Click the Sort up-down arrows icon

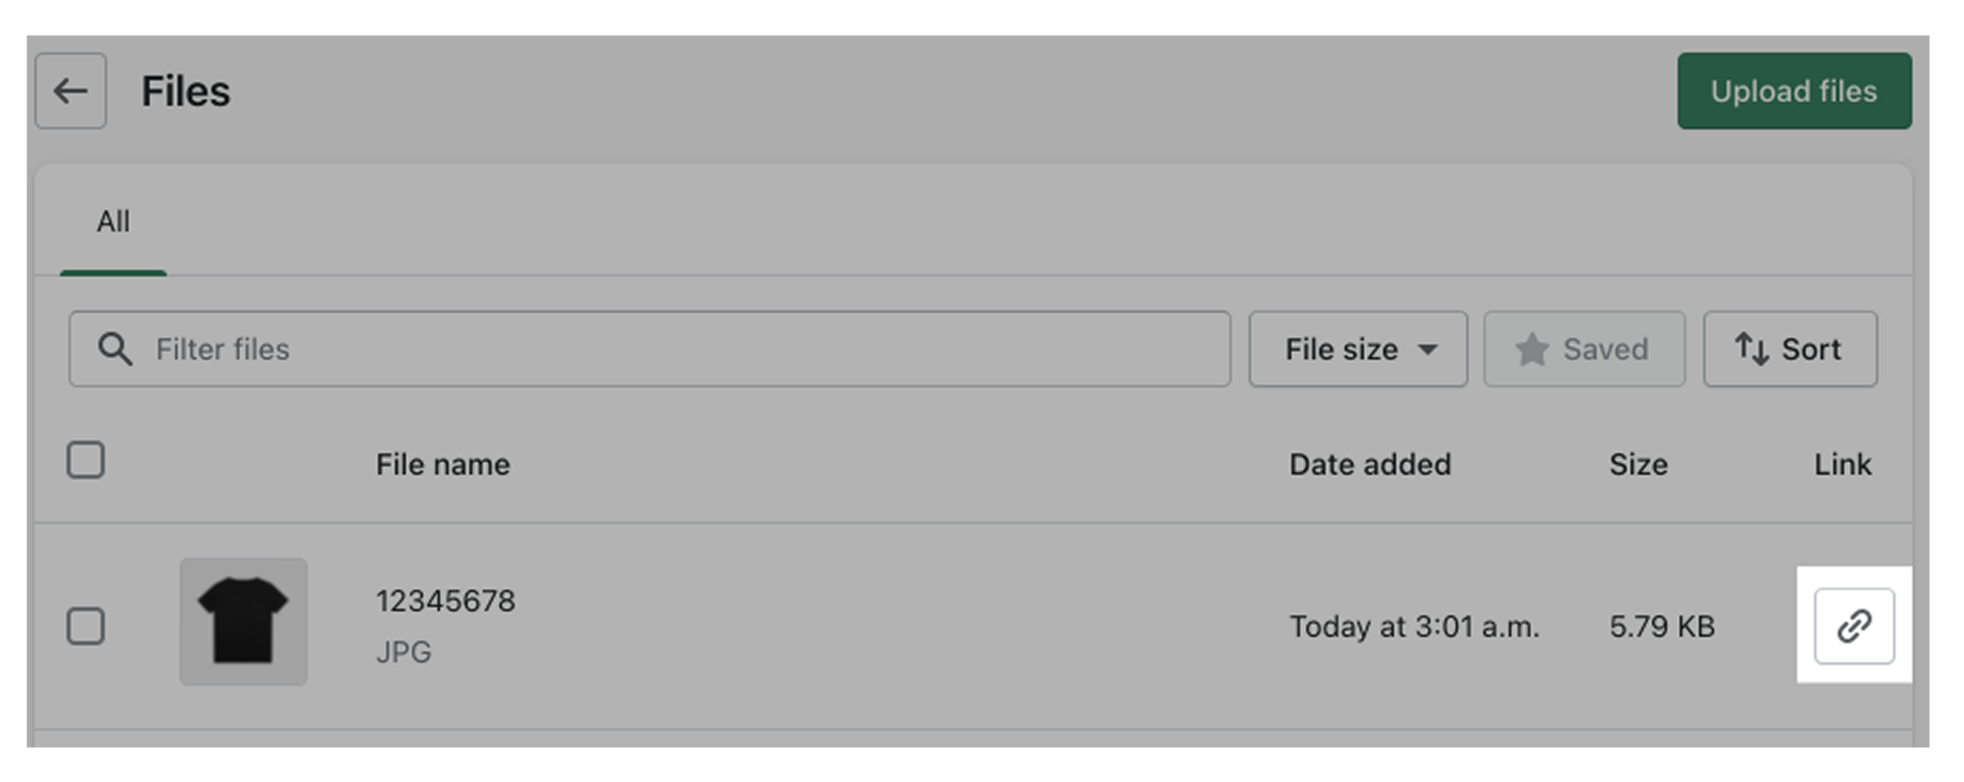(1751, 349)
